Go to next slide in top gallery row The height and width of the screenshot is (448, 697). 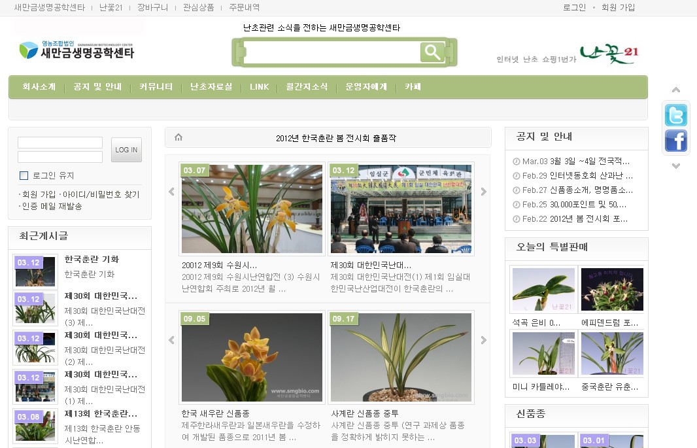pyautogui.click(x=484, y=192)
